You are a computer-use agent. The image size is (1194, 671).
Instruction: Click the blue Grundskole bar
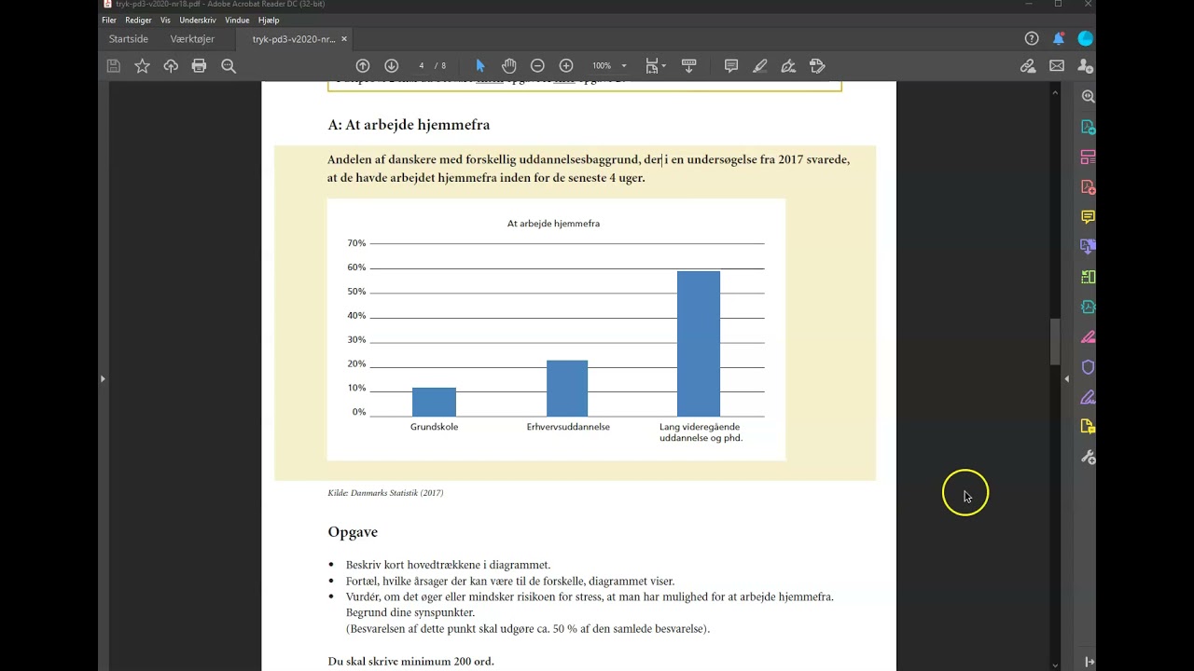tap(434, 402)
